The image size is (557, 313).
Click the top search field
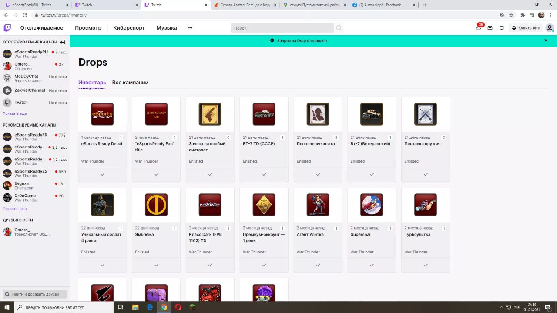[282, 28]
